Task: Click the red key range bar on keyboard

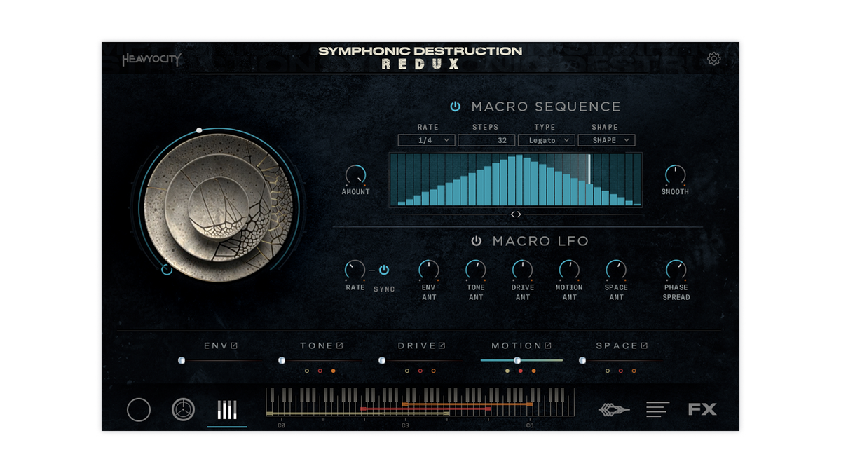Action: click(x=425, y=408)
